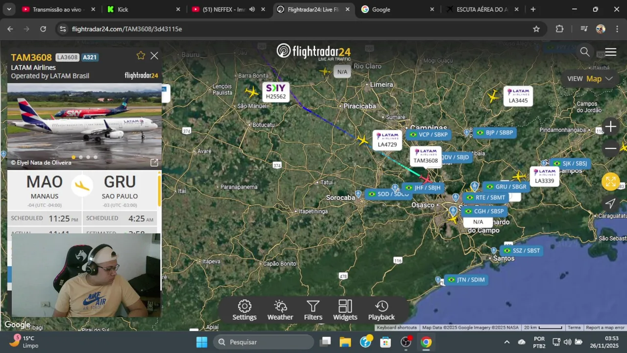Expand the VIEW Map dropdown
Viewport: 627px width, 353px height.
click(590, 78)
